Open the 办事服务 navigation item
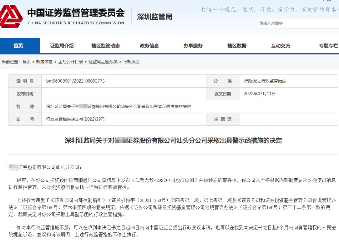The height and width of the screenshot is (249, 339). (193, 46)
